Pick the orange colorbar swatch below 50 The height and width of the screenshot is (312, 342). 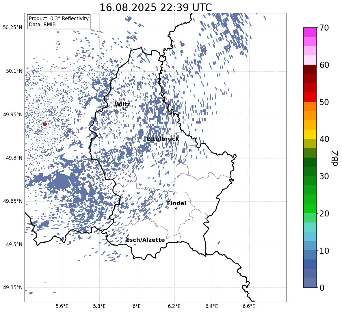(310, 107)
